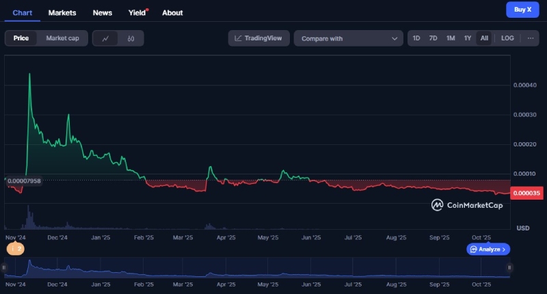Screen dimensions: 547x294
Task: Select the Market cap toggle option
Action: pyautogui.click(x=62, y=38)
